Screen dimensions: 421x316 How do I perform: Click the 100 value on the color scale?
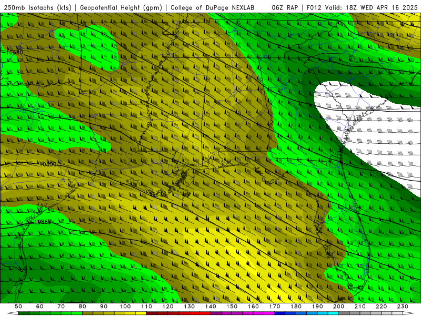(x=125, y=307)
